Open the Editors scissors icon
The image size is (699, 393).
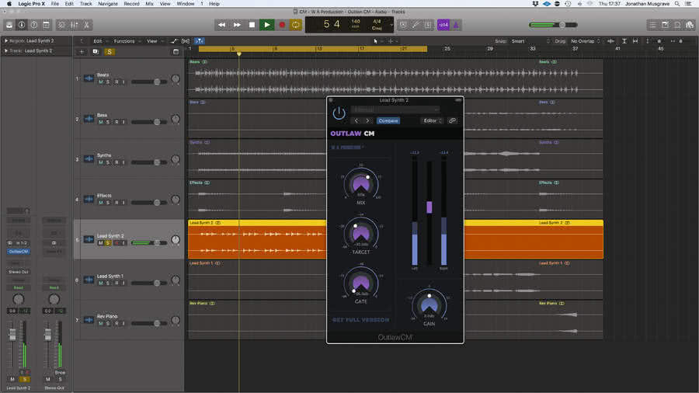pyautogui.click(x=86, y=25)
